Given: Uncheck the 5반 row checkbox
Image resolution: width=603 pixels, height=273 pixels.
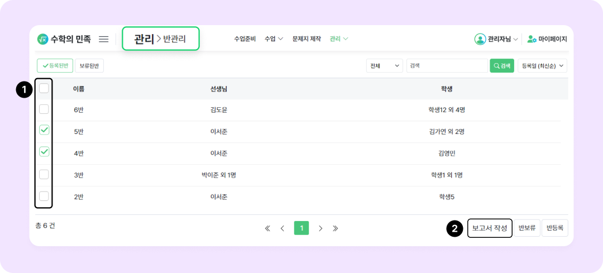Looking at the screenshot, I should point(44,130).
